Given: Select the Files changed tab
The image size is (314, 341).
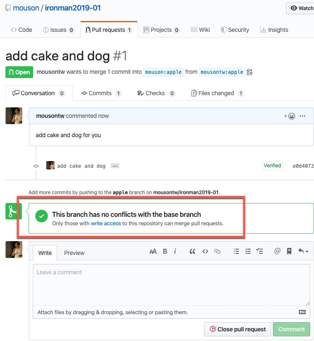Looking at the screenshot, I should 217,93.
